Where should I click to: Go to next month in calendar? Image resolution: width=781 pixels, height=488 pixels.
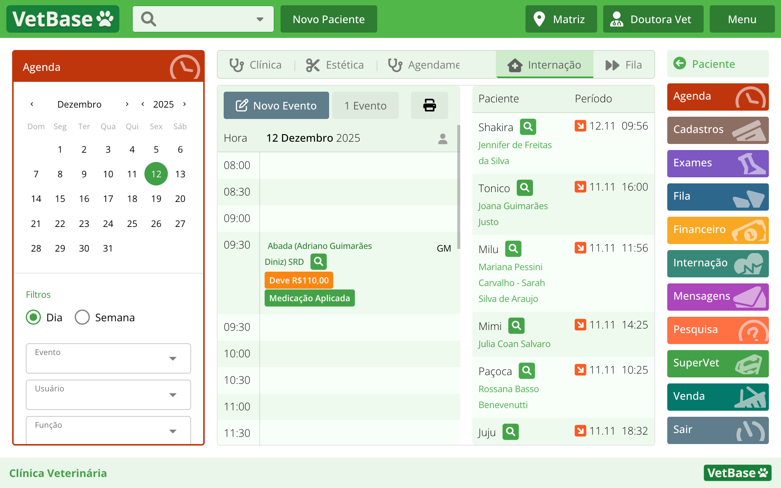[x=127, y=104]
